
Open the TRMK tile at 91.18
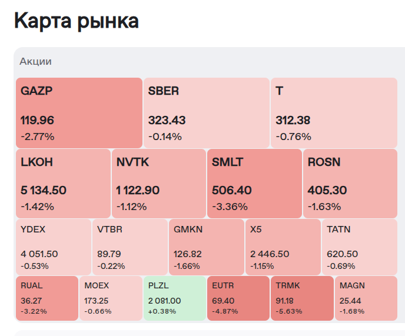click(x=302, y=298)
